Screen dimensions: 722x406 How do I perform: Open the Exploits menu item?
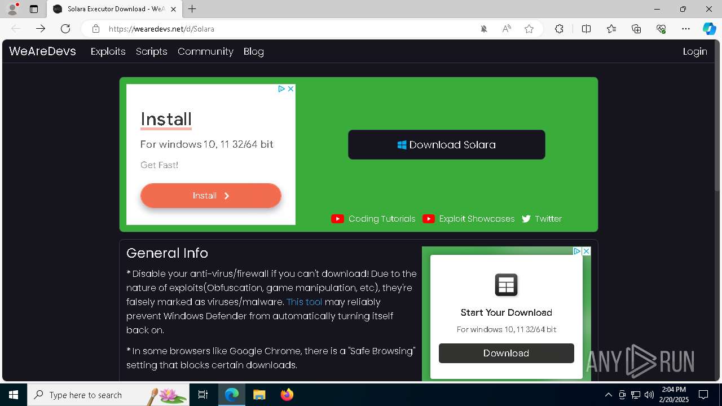click(x=108, y=51)
